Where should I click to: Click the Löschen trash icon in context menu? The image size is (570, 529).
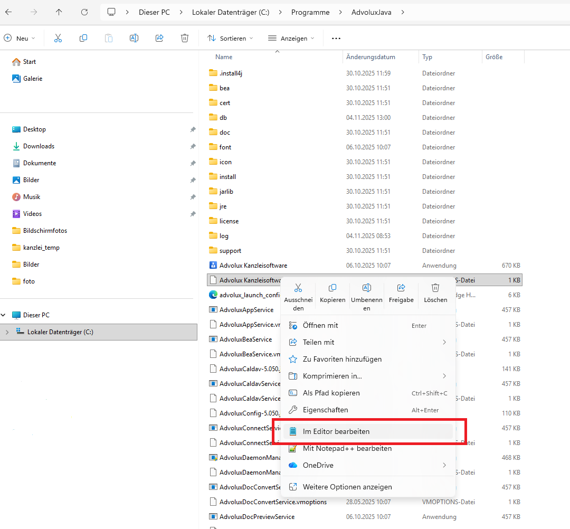435,288
